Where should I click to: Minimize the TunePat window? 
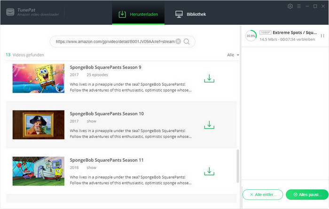(307, 6)
